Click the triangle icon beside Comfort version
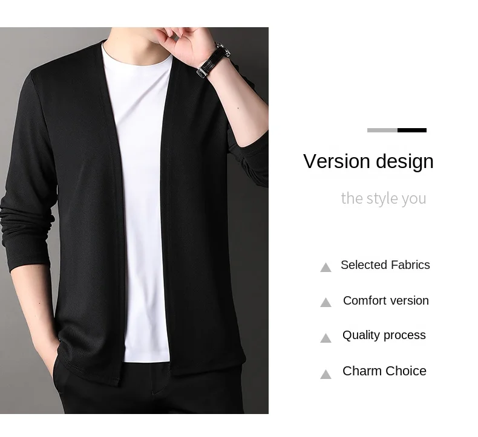Image resolution: width=478 pixels, height=437 pixels. point(326,302)
